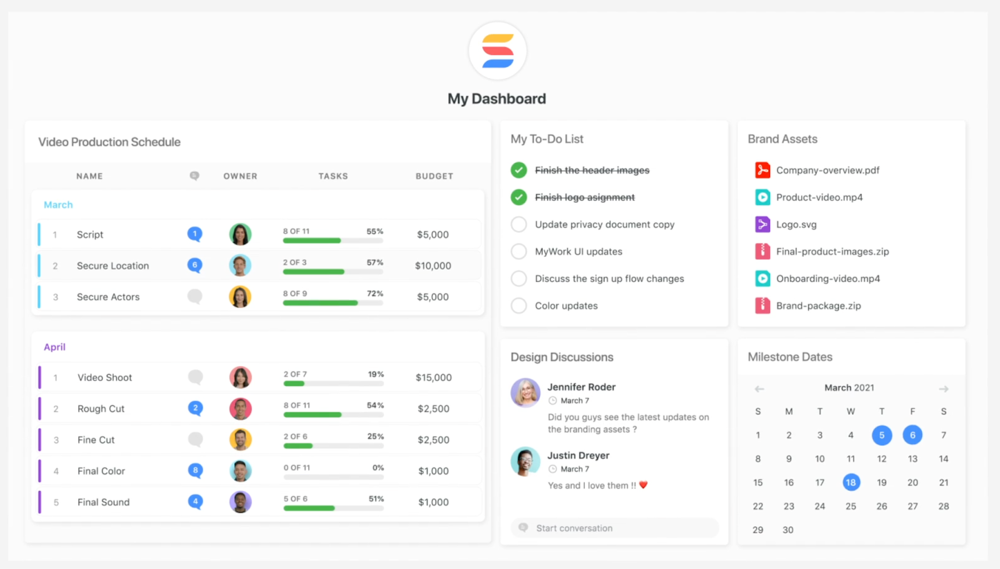Click the Final Sound row owner avatar

pos(240,502)
